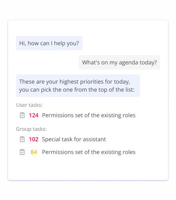Open group task 84 Permissions set of existing roles
This screenshot has height=200, width=176.
point(89,152)
